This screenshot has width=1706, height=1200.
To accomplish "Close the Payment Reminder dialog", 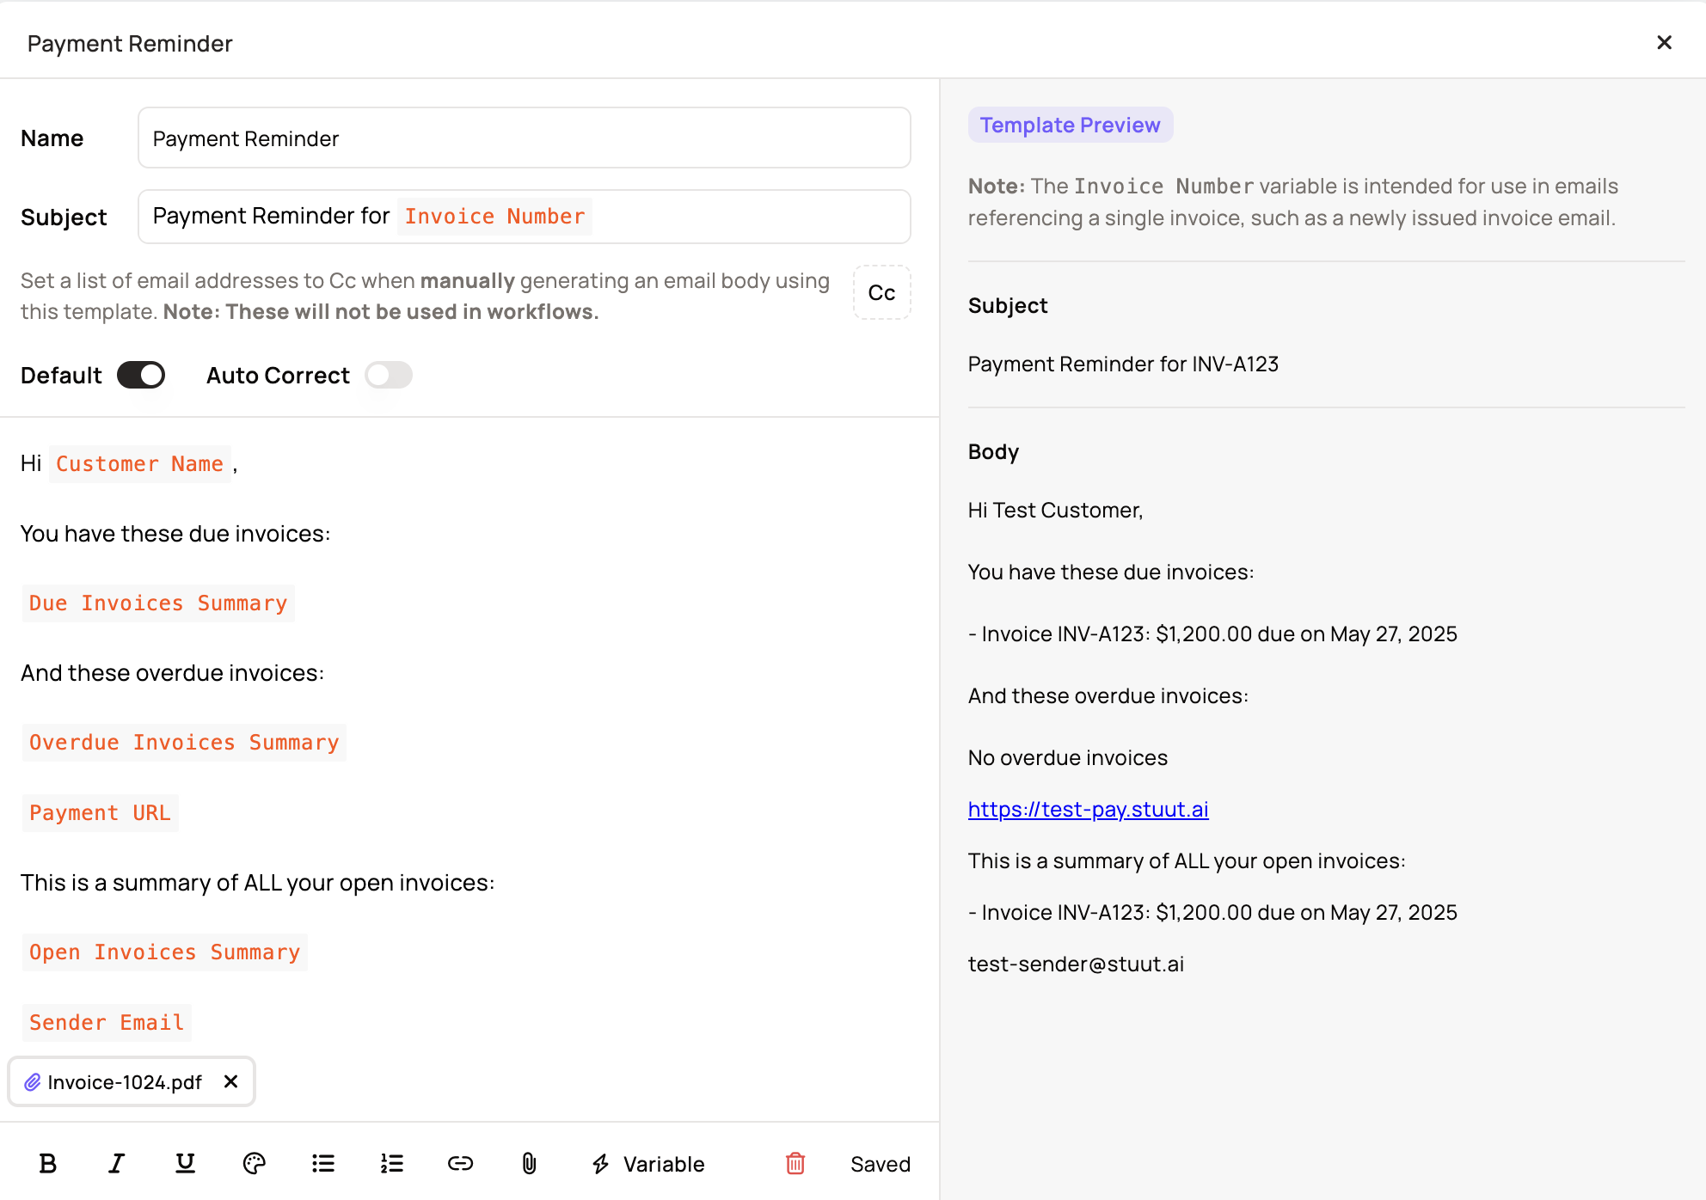I will click(1664, 43).
